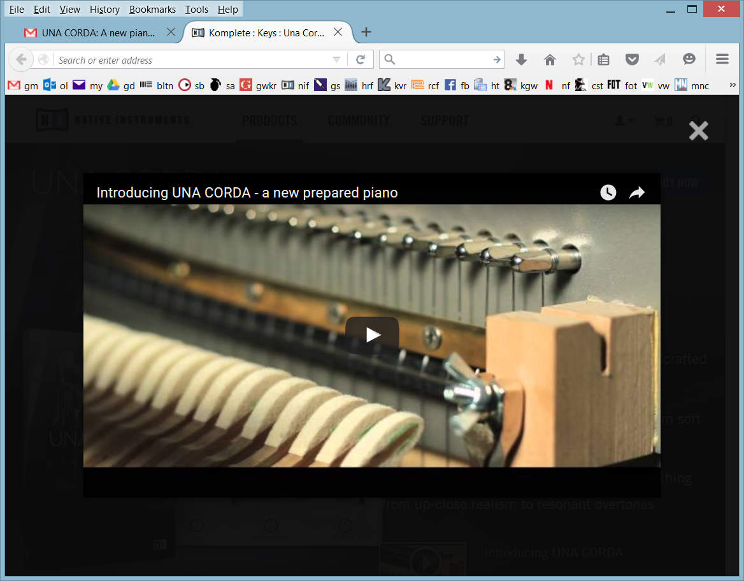Open the my mail bookmark
The height and width of the screenshot is (581, 744).
click(88, 85)
